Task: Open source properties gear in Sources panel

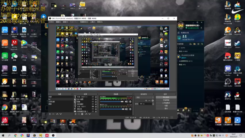Action: coord(82,114)
